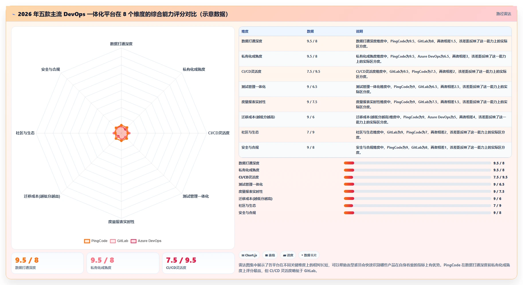523x285 pixels.
Task: Click the 迁移成本(越低分越高) progress row label
Action: 256,199
